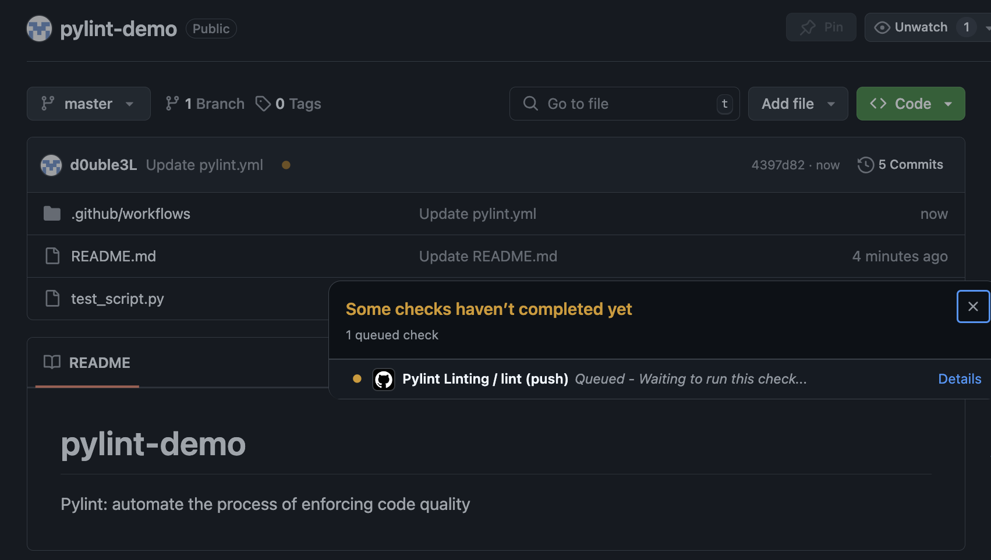
Task: Open the Details link for queued check
Action: (960, 379)
